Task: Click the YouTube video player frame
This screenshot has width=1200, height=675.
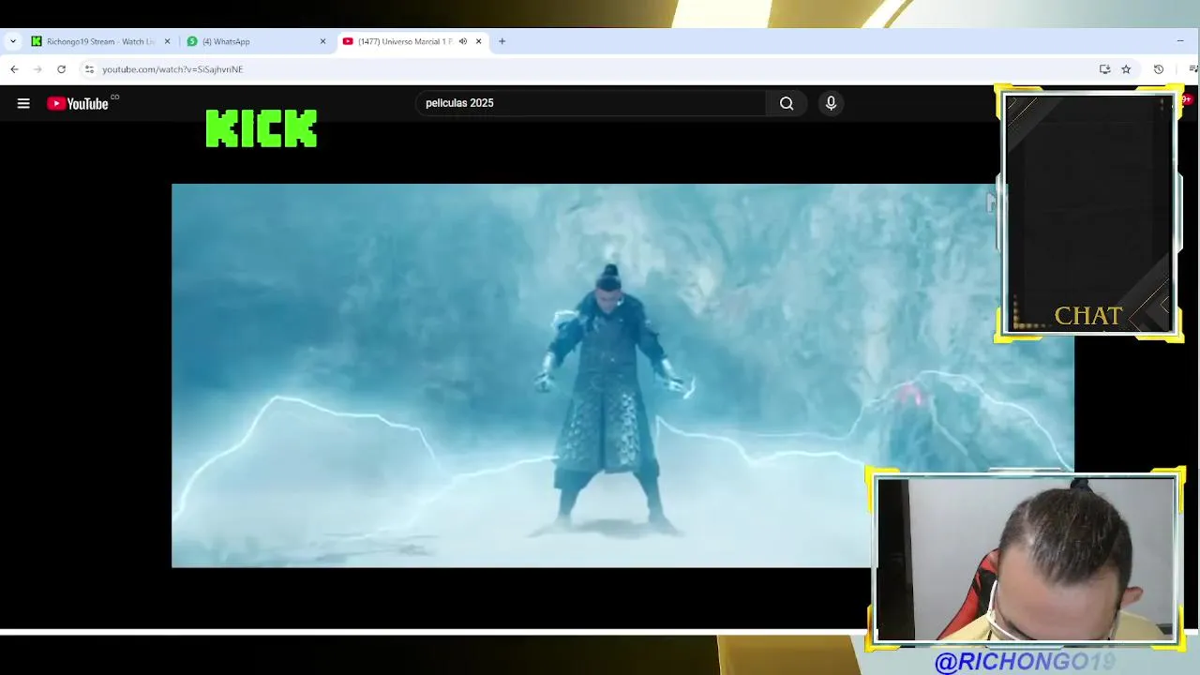Action: click(622, 375)
